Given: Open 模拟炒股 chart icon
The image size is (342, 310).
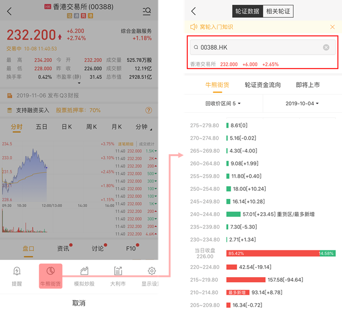Looking at the screenshot, I should click(84, 271).
